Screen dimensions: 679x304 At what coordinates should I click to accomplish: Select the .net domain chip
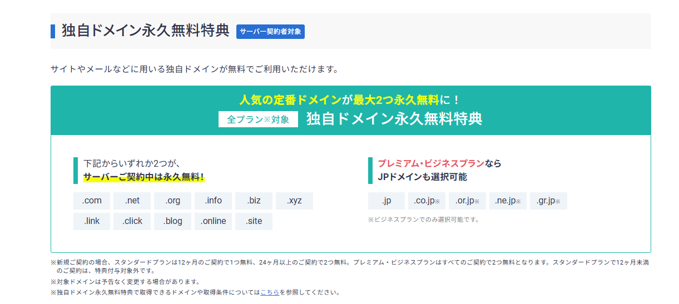(x=132, y=201)
